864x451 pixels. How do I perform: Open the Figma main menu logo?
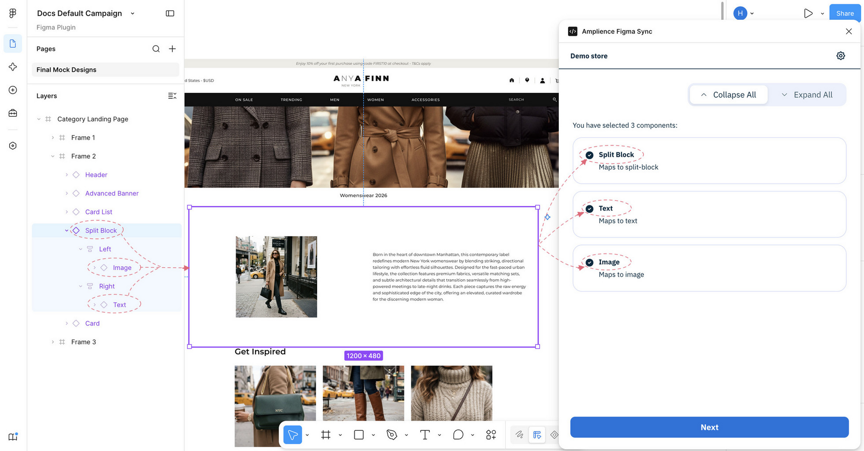click(x=13, y=13)
